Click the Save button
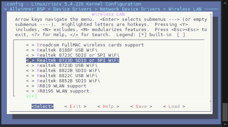This screenshot has width=228, height=127. pos(141,107)
